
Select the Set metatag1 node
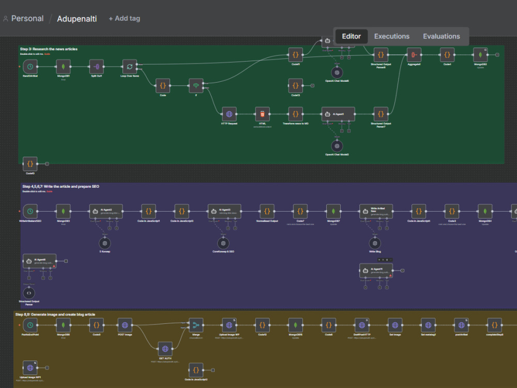coord(428,325)
